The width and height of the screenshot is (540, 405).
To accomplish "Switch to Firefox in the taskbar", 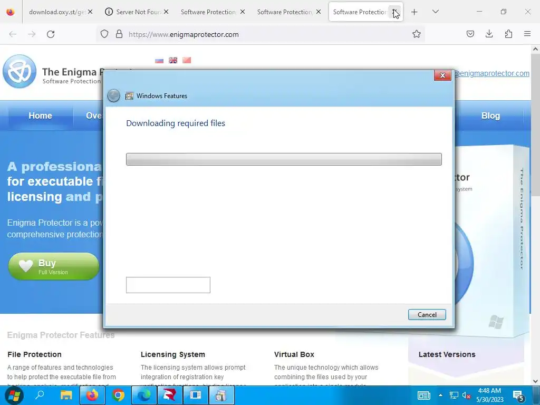I will point(92,395).
